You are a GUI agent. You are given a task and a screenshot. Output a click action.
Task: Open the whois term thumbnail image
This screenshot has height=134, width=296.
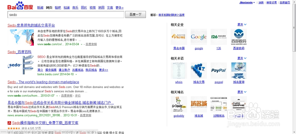pos(179,71)
